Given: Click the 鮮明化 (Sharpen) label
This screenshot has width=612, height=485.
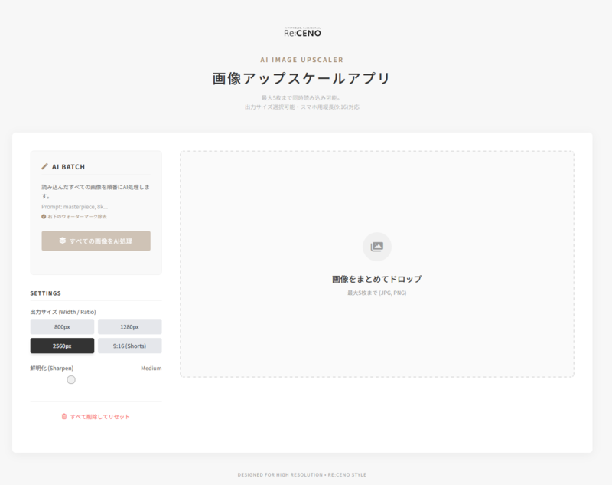Looking at the screenshot, I should coord(52,368).
